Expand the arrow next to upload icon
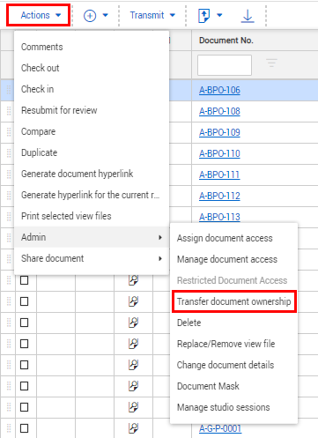The height and width of the screenshot is (438, 318). tap(219, 15)
